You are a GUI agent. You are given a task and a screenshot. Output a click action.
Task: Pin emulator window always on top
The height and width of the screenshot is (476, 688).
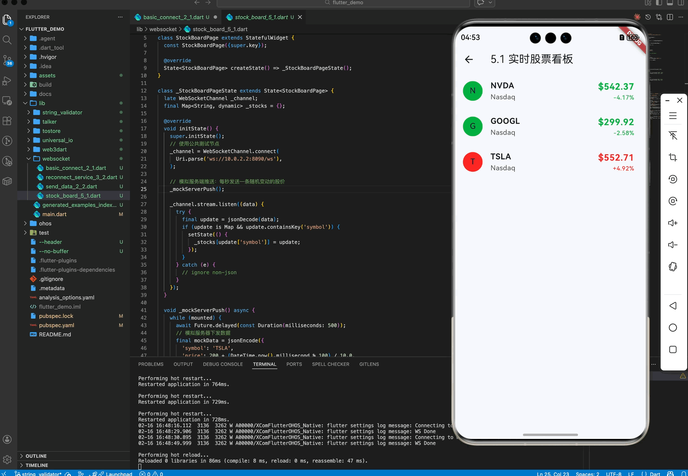coord(673,135)
